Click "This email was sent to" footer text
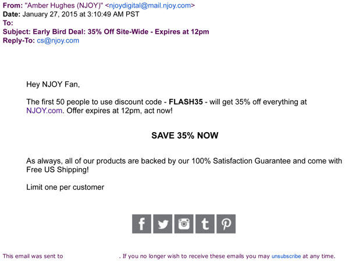349x266 pixels. click(x=33, y=256)
